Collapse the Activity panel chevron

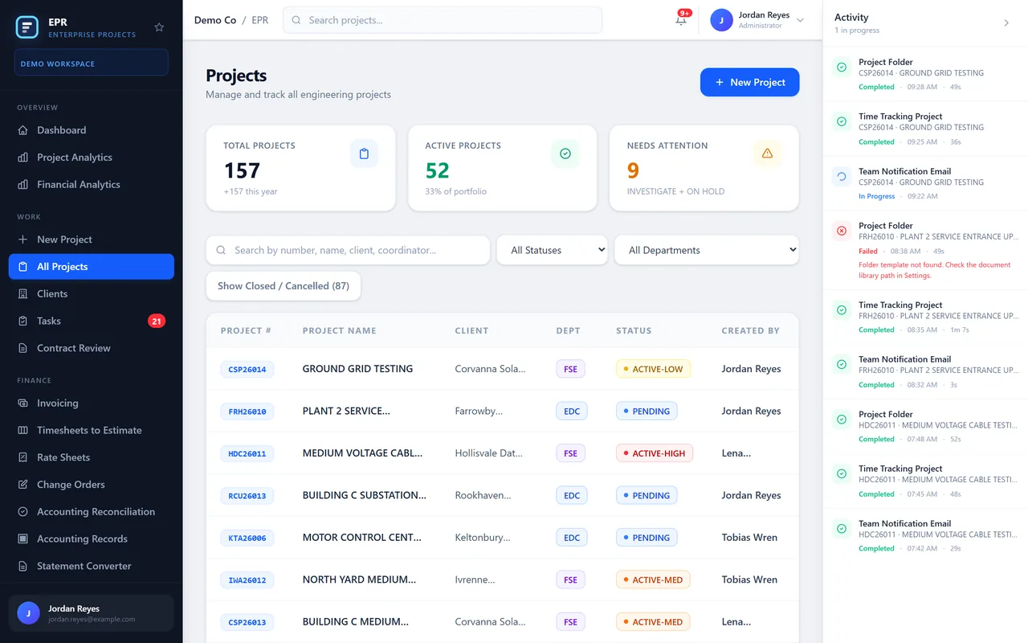(x=1006, y=23)
